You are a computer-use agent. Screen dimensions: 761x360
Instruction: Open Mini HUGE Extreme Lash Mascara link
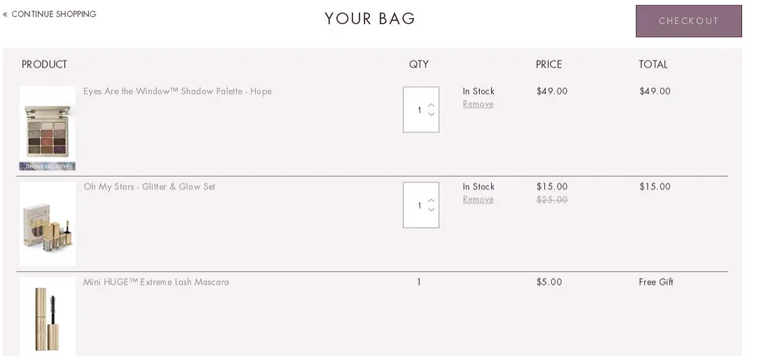[x=156, y=282]
